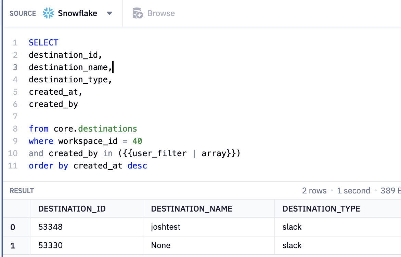The image size is (401, 257).
Task: Click the SOURCE label
Action: pyautogui.click(x=23, y=13)
